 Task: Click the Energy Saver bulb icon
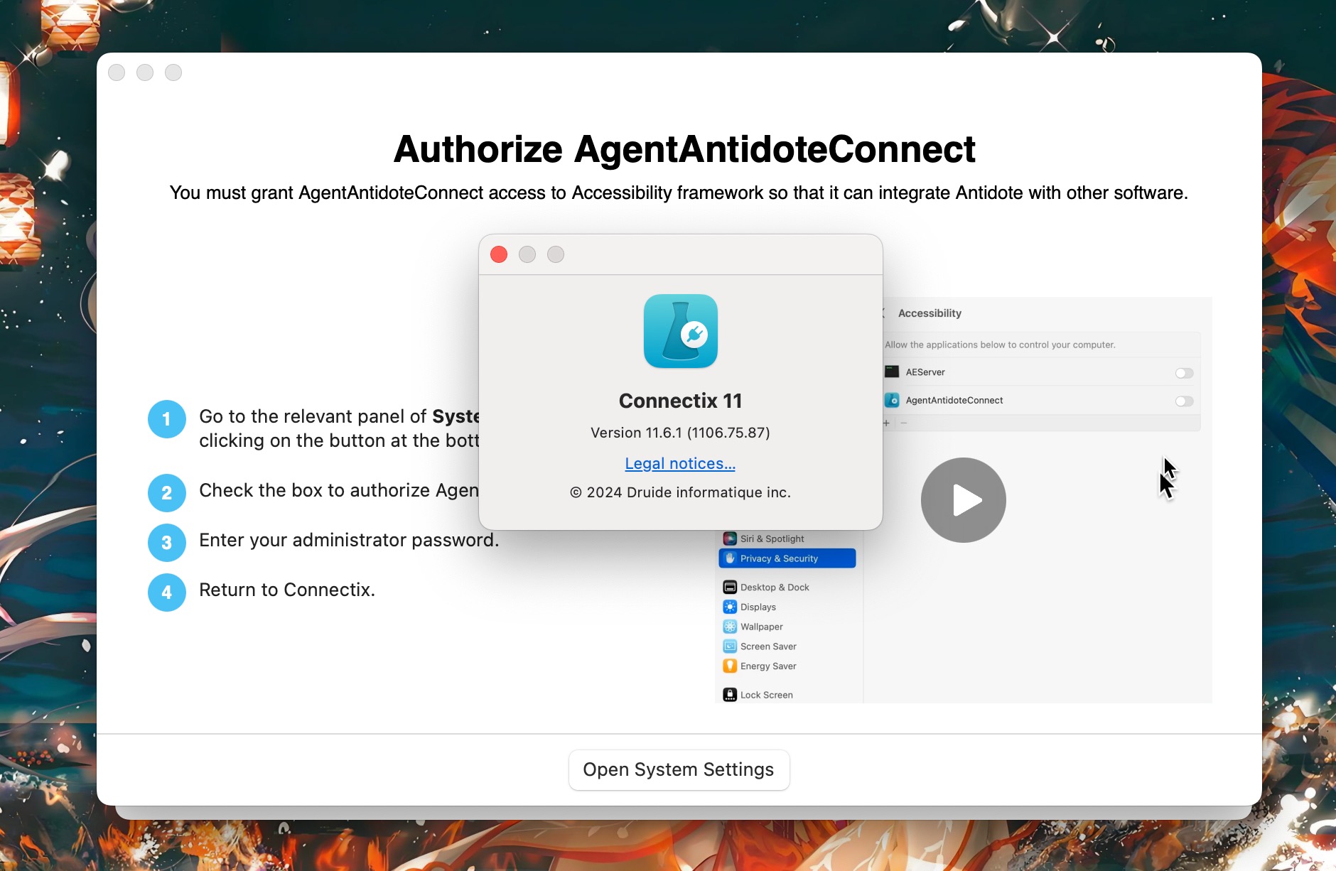pyautogui.click(x=730, y=666)
